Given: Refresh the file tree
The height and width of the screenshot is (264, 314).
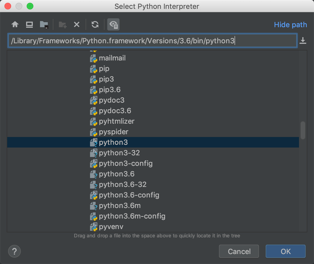Looking at the screenshot, I should tap(95, 25).
